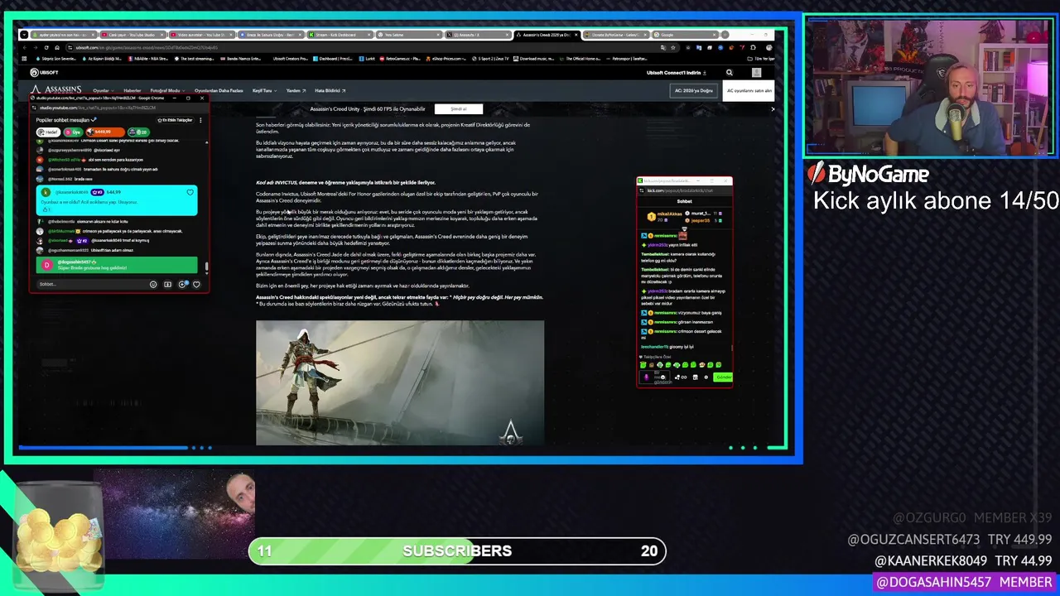This screenshot has height=596, width=1060.
Task: Open 'The best streaming' bookmark
Action: point(195,59)
